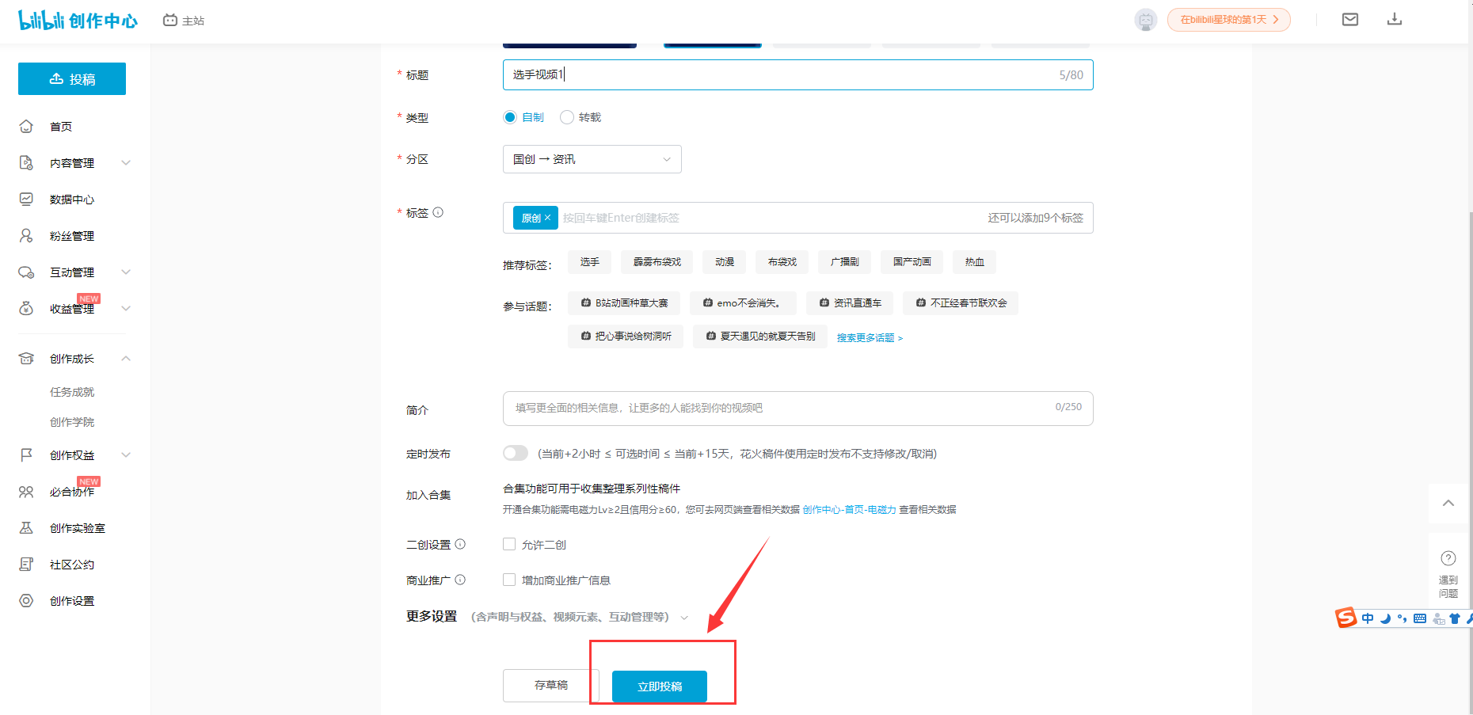Open 创作中心-首页-电磁力 link
Screen dimensions: 1473x715
coord(850,510)
